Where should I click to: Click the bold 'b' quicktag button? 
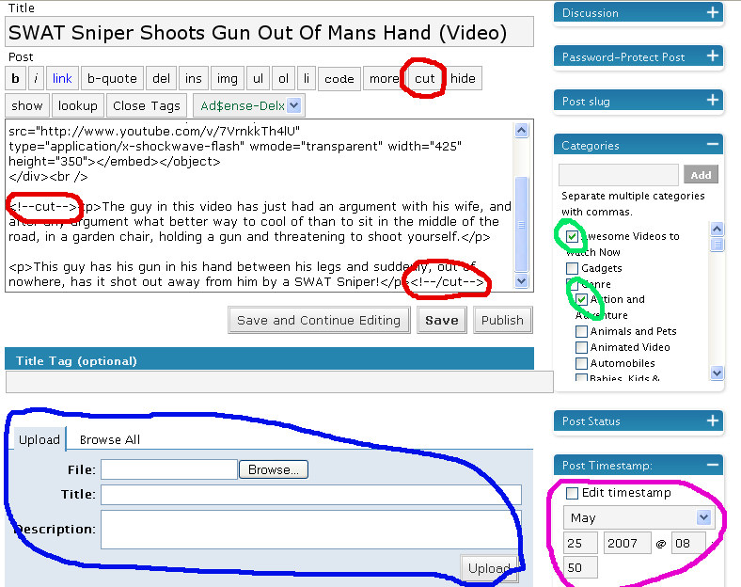16,79
